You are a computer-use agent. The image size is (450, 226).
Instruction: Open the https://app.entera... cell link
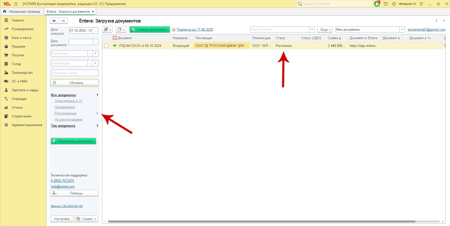(364, 46)
